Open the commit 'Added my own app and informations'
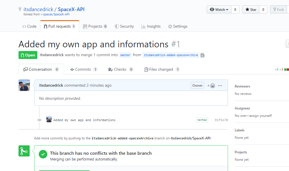This screenshot has height=171, width=289. coord(84,120)
